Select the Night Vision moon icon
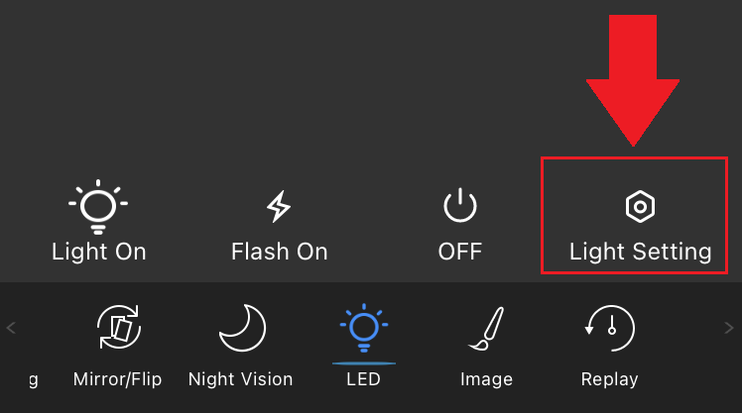 point(240,329)
